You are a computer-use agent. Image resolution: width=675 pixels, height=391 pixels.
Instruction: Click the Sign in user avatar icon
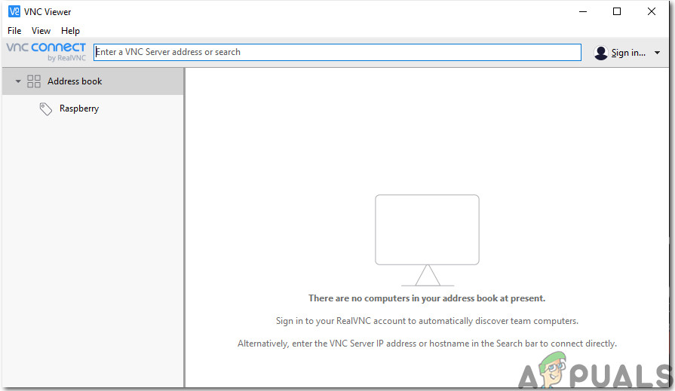tap(600, 53)
